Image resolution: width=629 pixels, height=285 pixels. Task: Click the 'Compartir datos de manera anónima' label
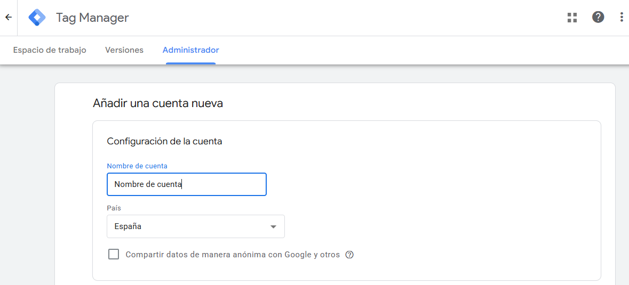click(233, 255)
